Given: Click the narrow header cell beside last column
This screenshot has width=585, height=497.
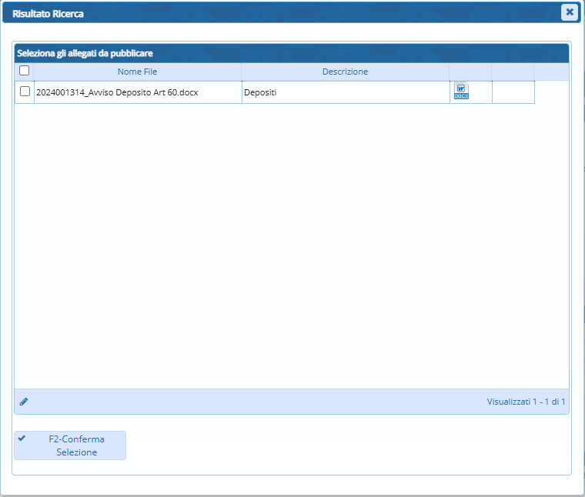Looking at the screenshot, I should (551, 72).
